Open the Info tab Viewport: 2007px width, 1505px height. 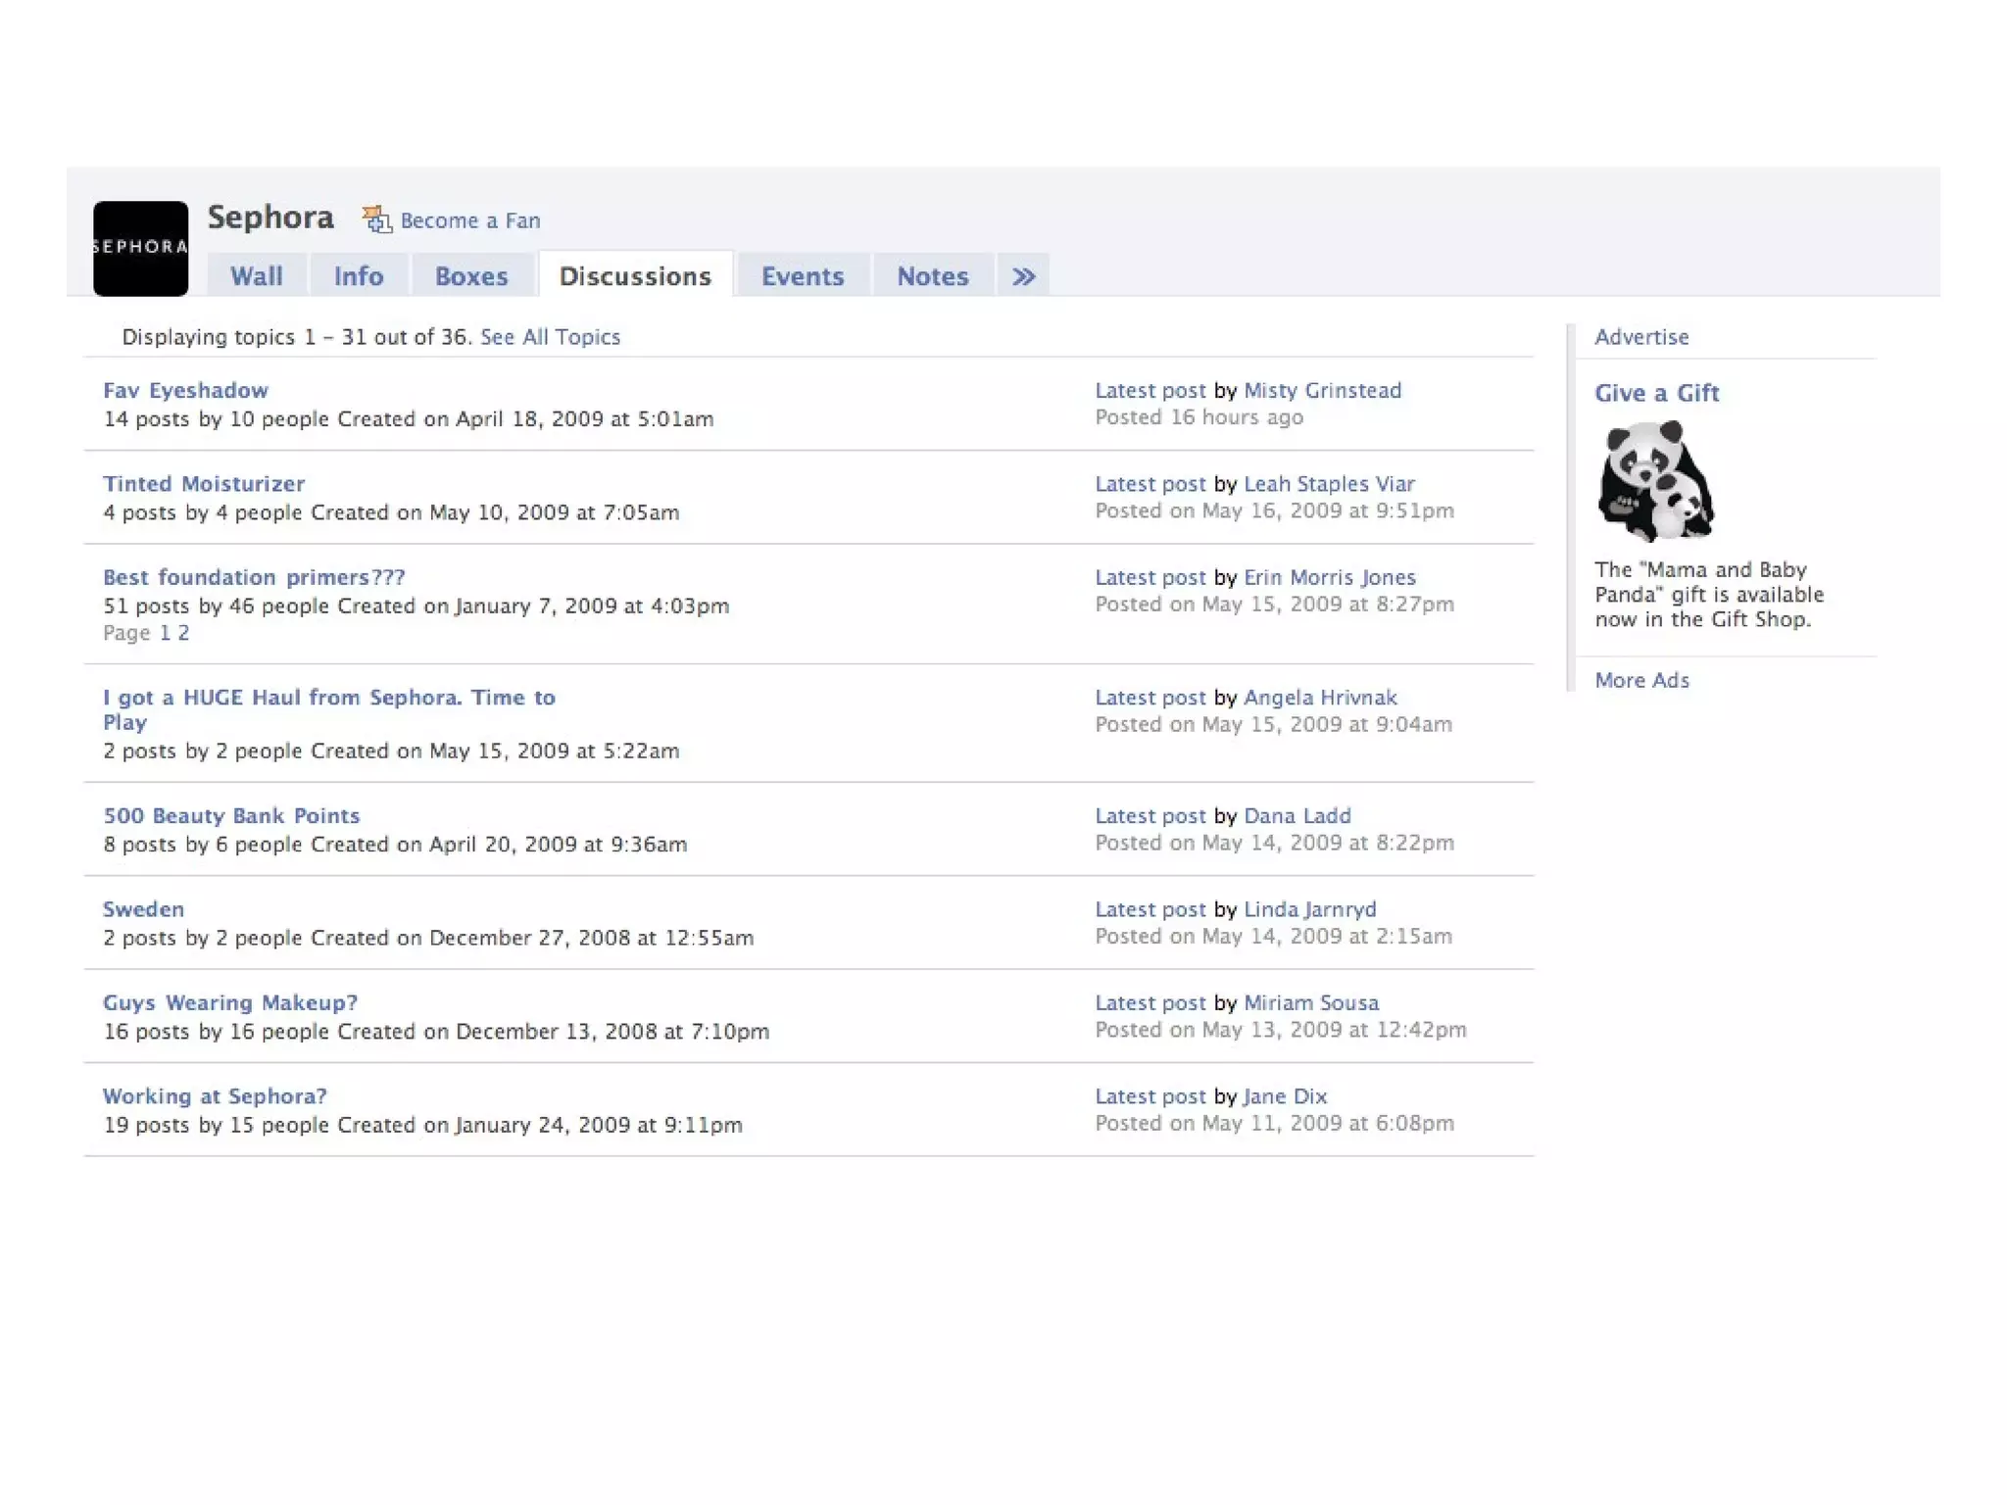(358, 276)
